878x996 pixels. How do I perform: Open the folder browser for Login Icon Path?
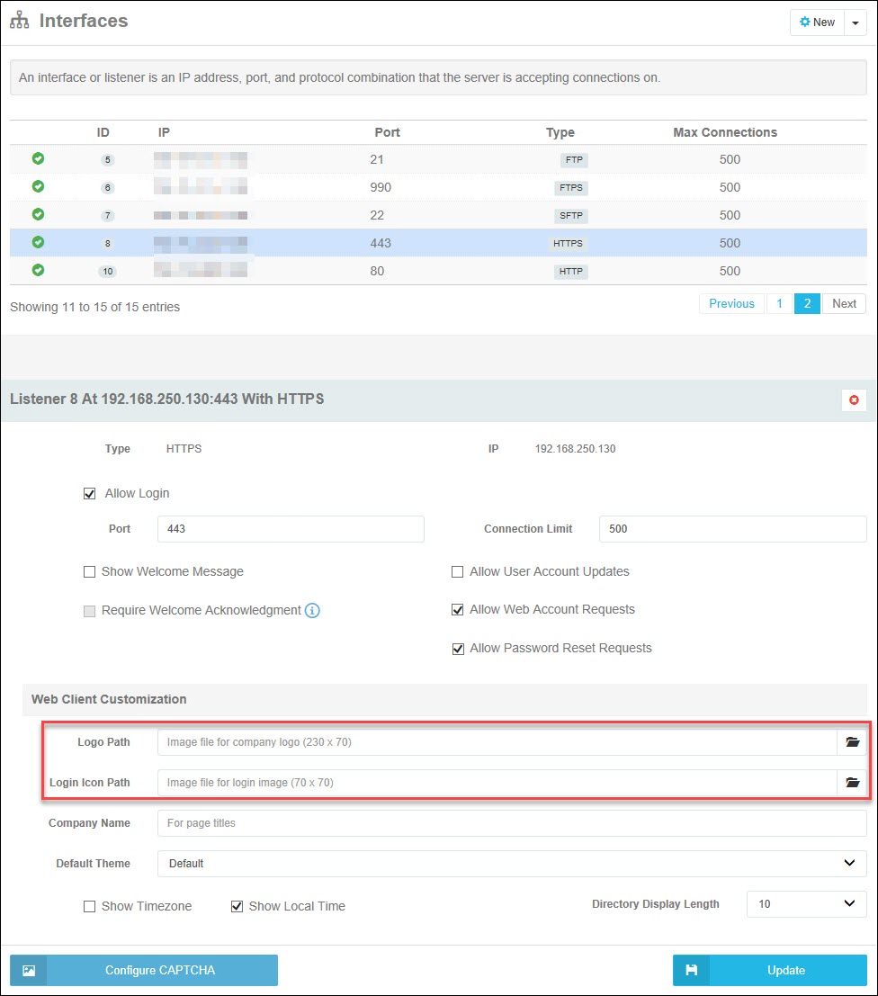pos(852,783)
